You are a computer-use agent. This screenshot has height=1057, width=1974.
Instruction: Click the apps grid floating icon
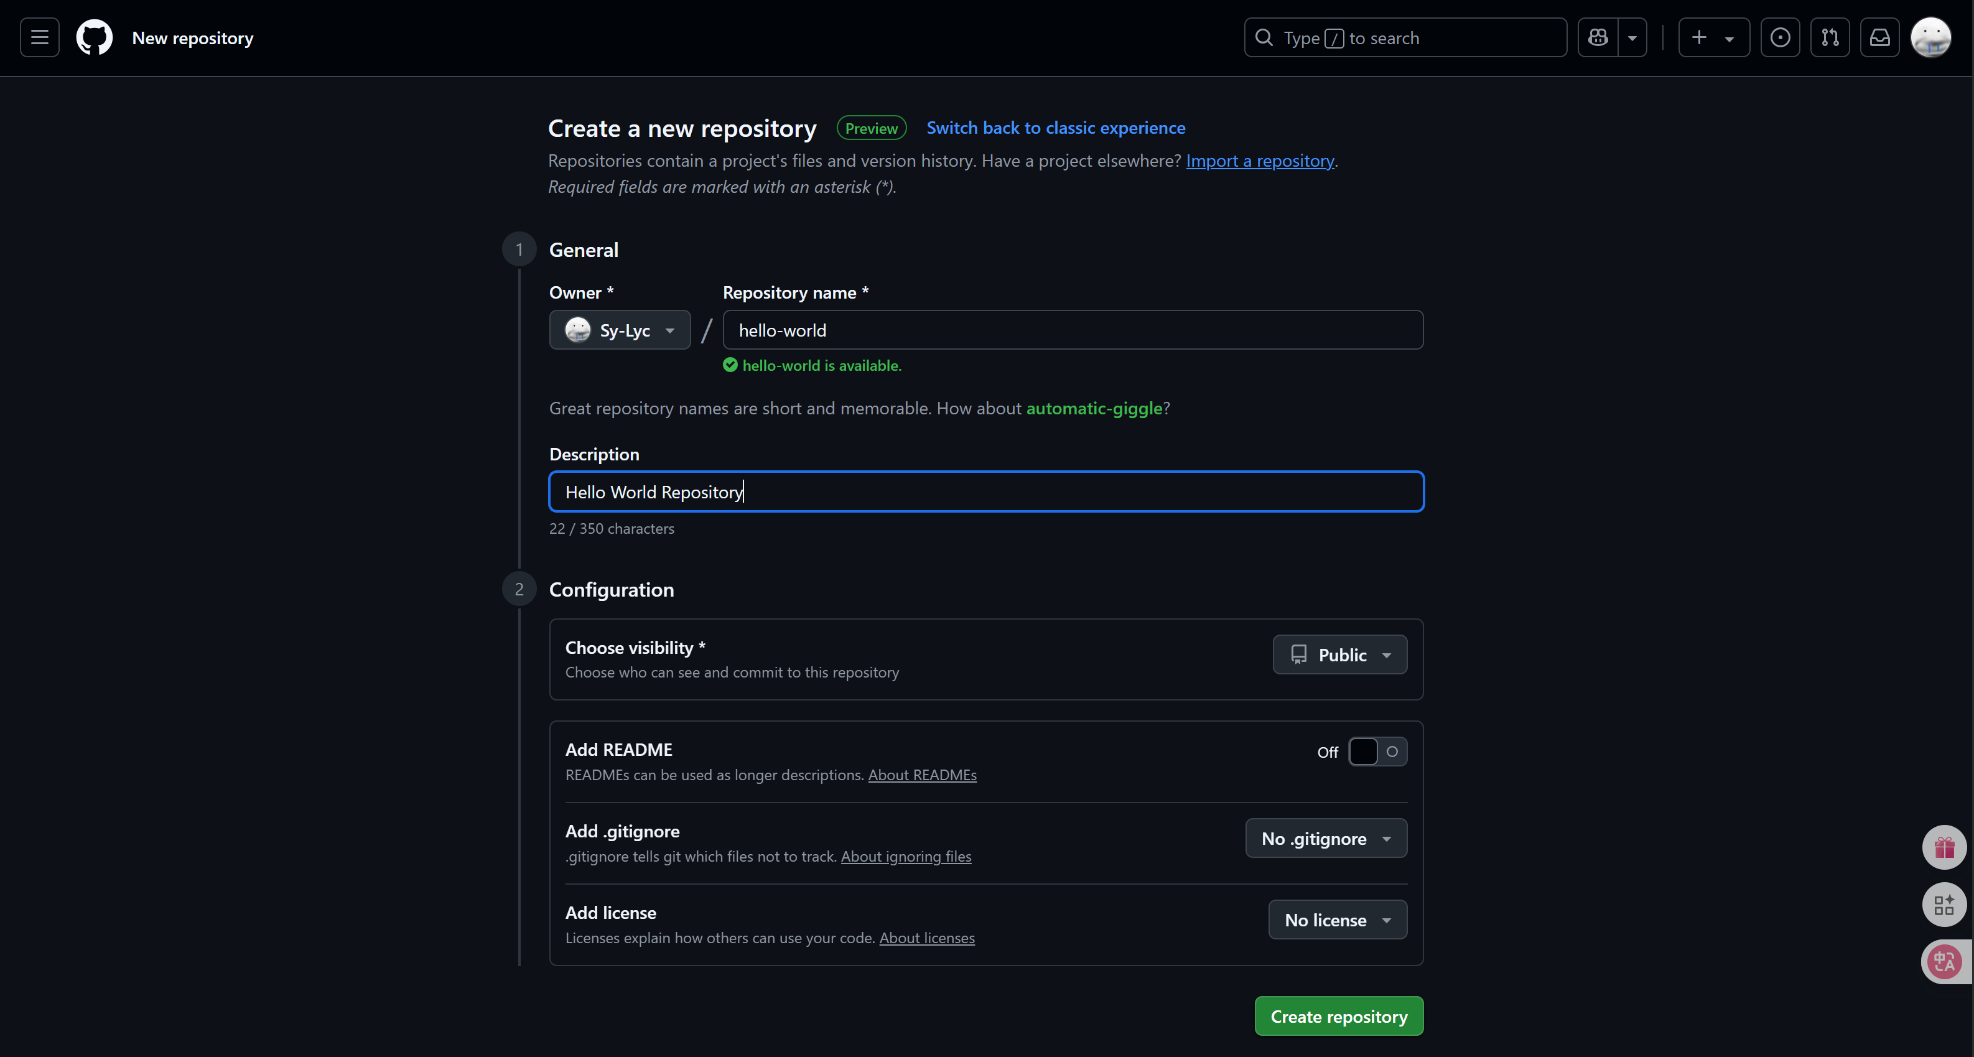coord(1944,905)
